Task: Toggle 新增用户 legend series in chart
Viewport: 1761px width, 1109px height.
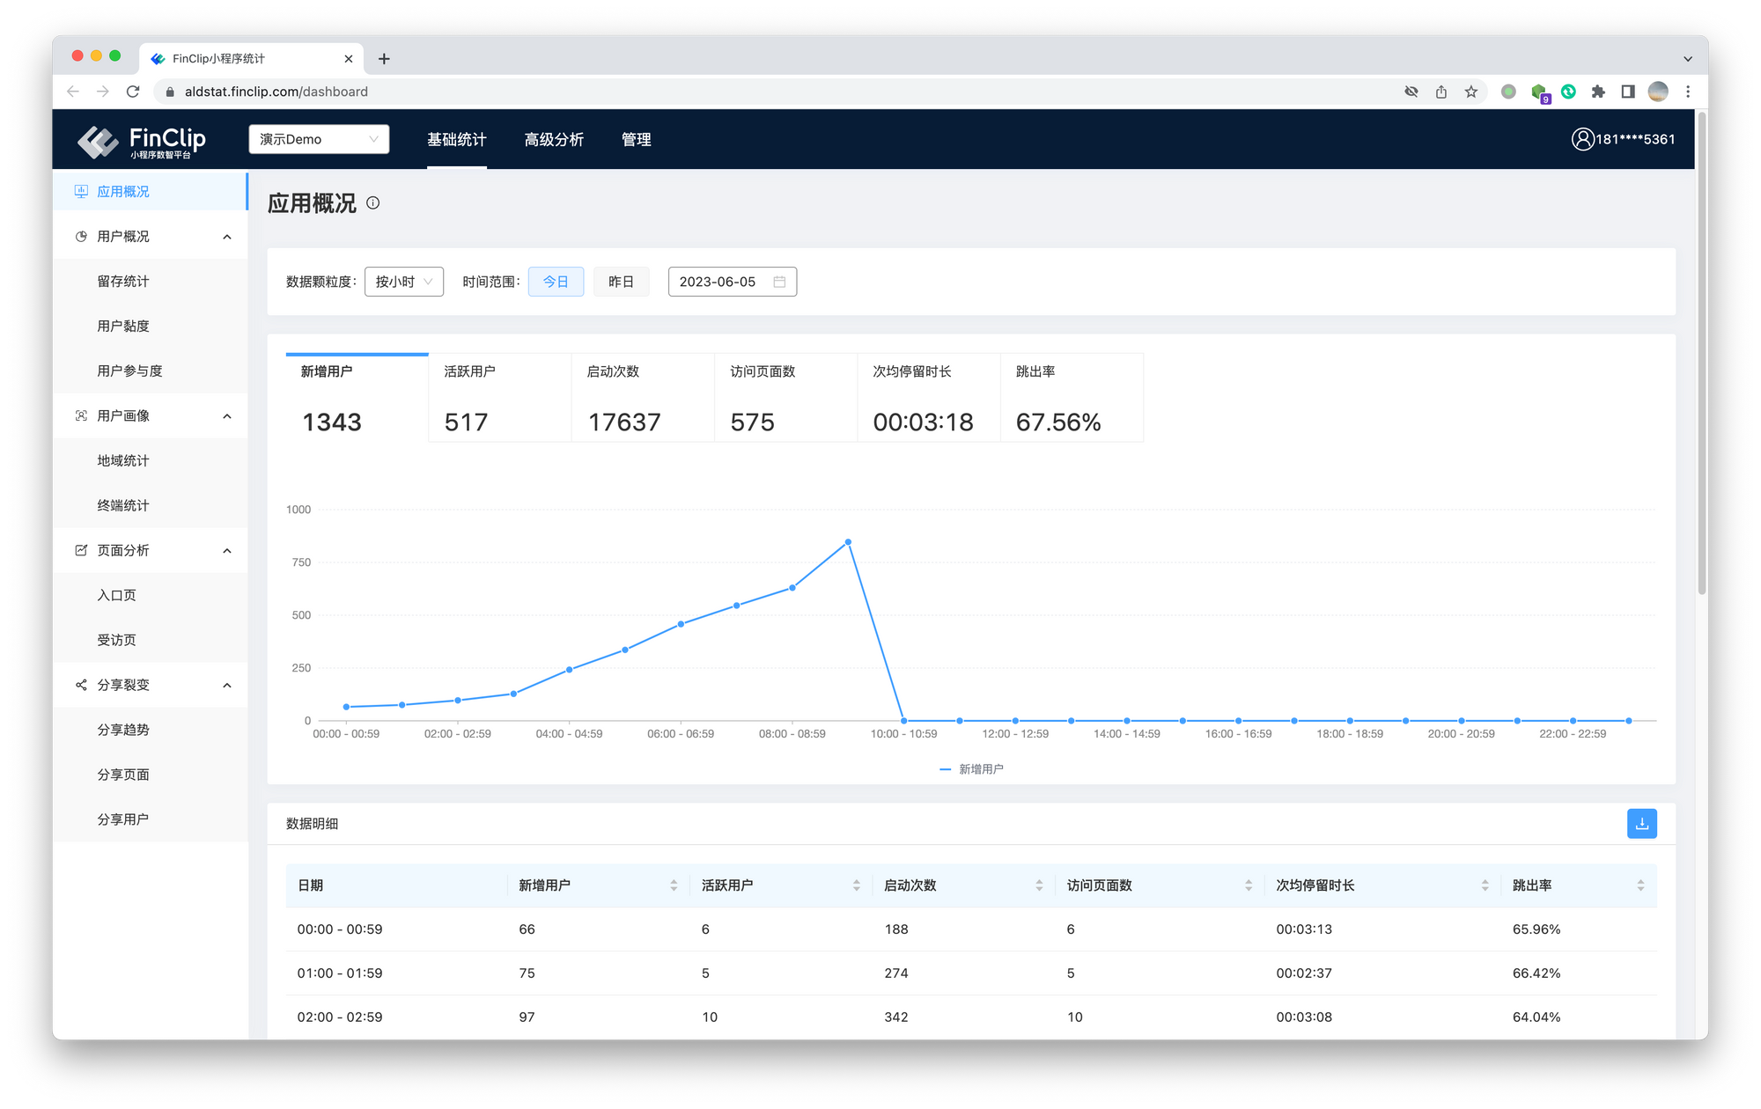Action: point(971,769)
